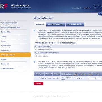This screenshot has width=102, height=102.
Task: Click the 'Mimořádná fakturace' page heading
Action: (43, 18)
